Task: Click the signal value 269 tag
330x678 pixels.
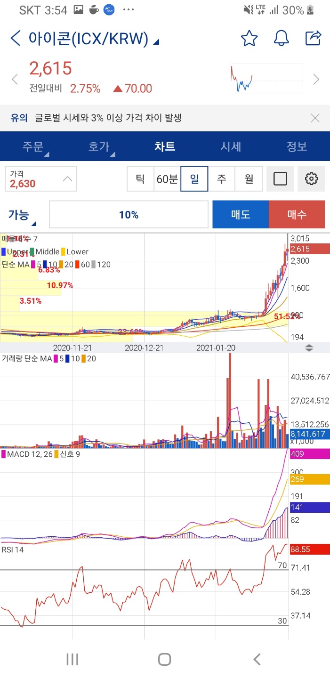Action: point(309,479)
